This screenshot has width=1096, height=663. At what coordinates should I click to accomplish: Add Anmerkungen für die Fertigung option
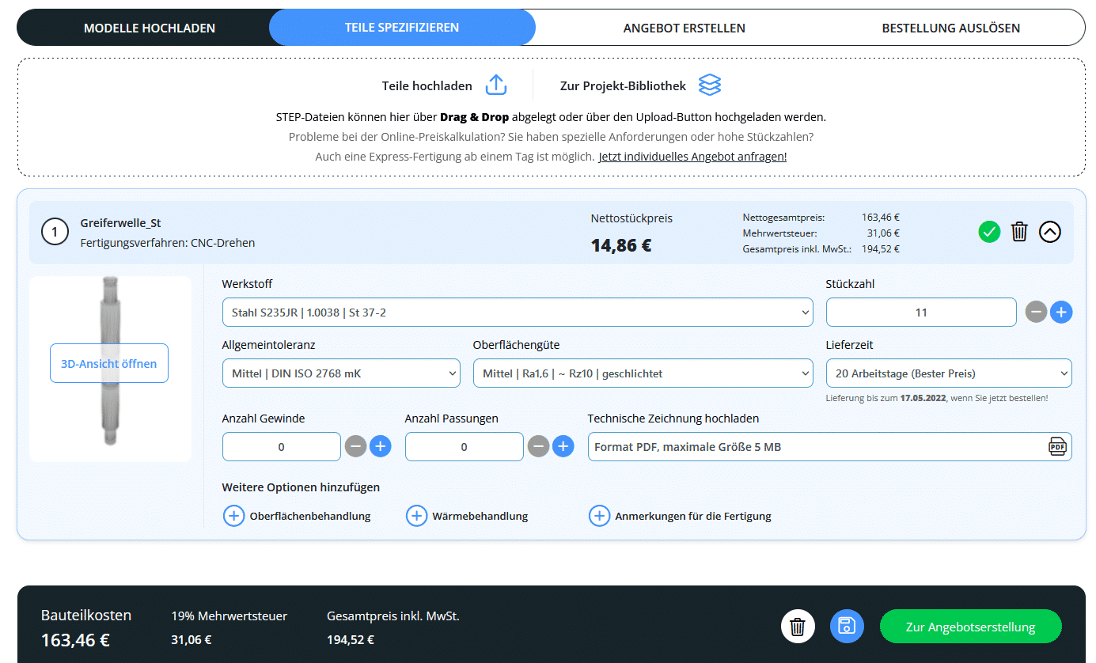599,516
